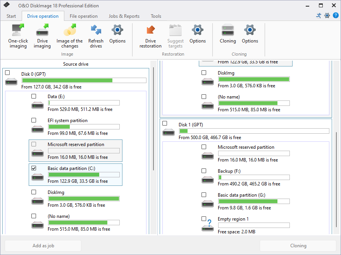Uncheck Basic data partition (C:) checkbox
341x255 pixels.
pyautogui.click(x=34, y=168)
